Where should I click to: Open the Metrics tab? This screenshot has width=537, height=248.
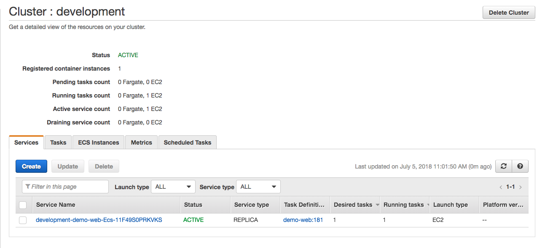click(x=142, y=142)
